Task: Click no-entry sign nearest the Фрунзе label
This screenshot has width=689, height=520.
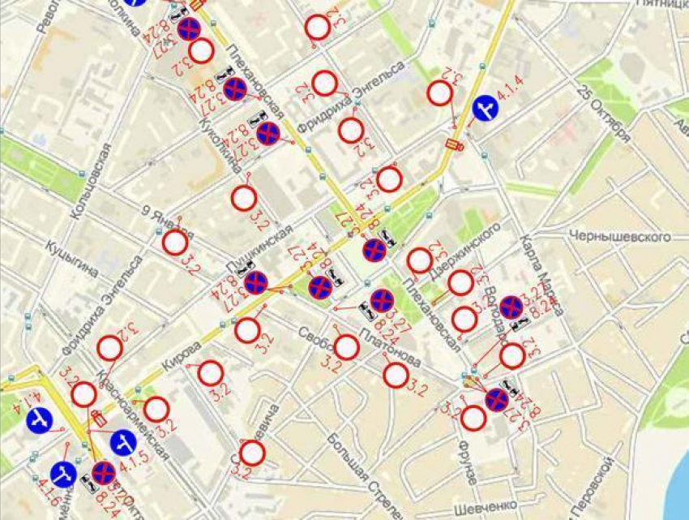Action: [x=474, y=418]
